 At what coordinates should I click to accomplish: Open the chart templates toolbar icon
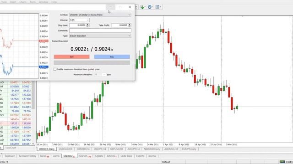click(157, 7)
